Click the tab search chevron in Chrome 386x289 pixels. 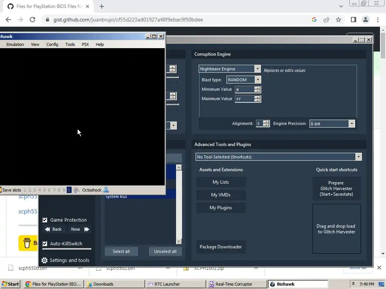pyautogui.click(x=341, y=6)
